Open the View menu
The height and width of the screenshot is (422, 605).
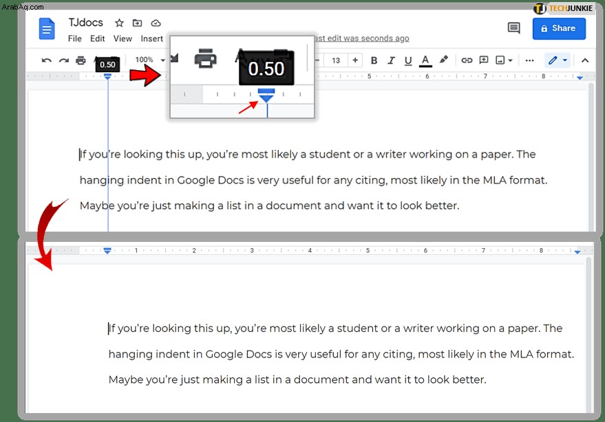(123, 38)
